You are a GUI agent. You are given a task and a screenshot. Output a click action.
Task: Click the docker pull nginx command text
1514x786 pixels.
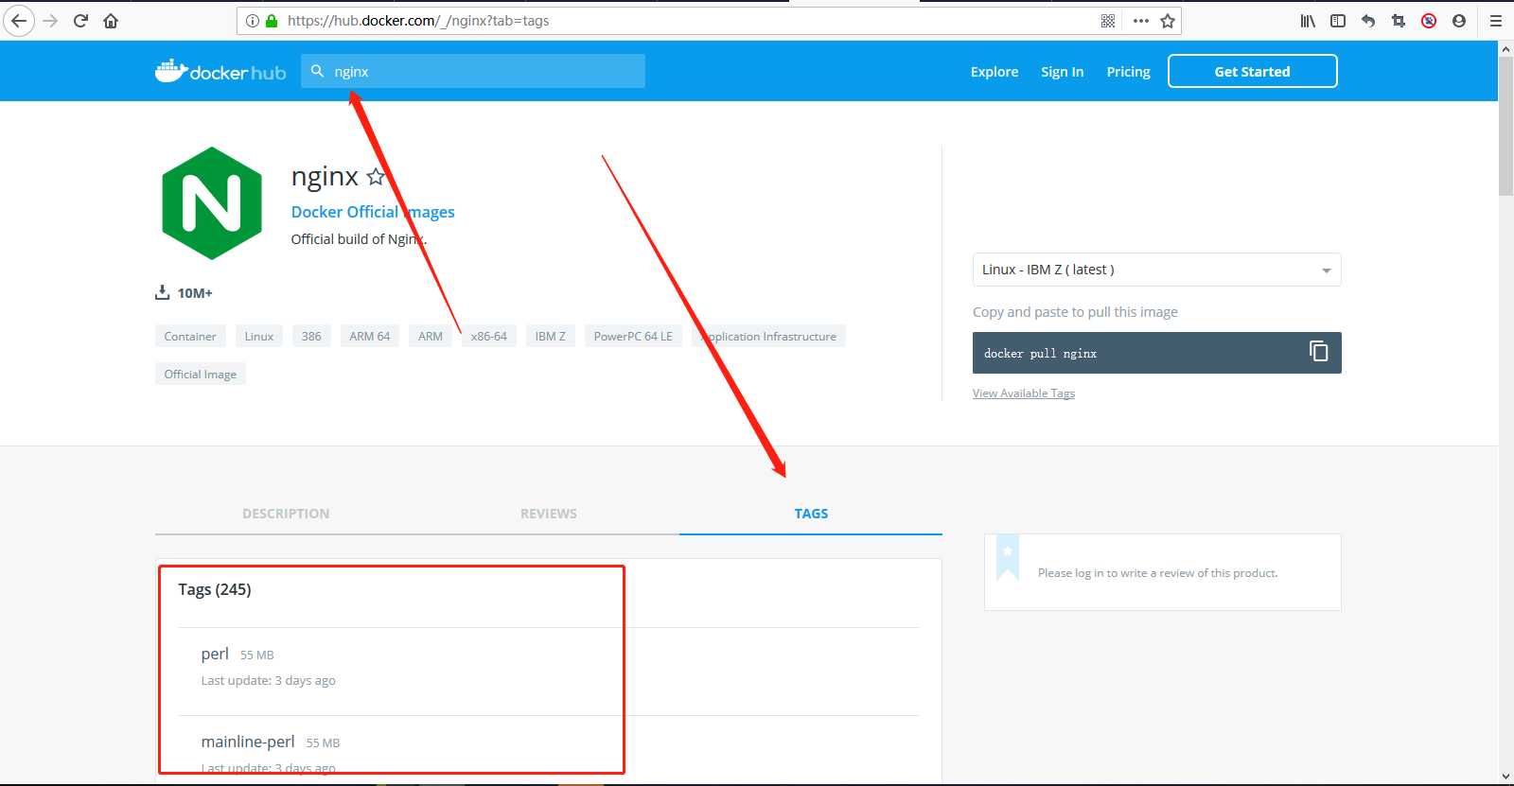click(x=1040, y=354)
